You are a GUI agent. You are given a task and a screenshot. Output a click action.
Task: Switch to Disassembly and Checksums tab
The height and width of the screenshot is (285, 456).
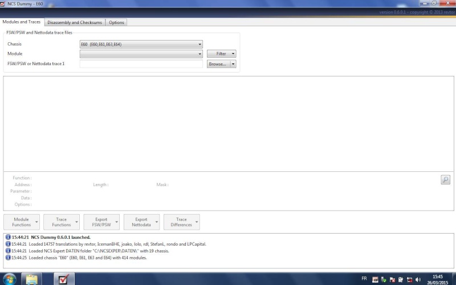pyautogui.click(x=75, y=22)
